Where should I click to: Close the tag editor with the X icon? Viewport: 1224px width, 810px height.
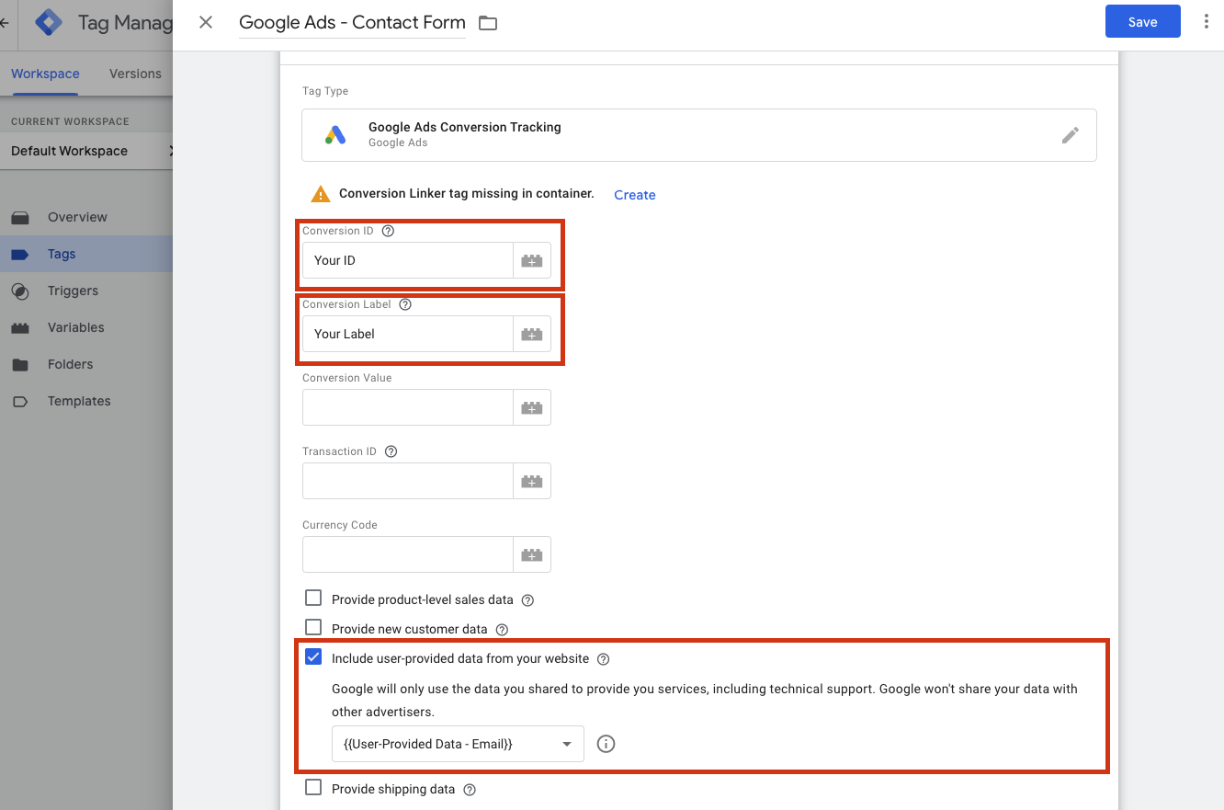pyautogui.click(x=206, y=22)
